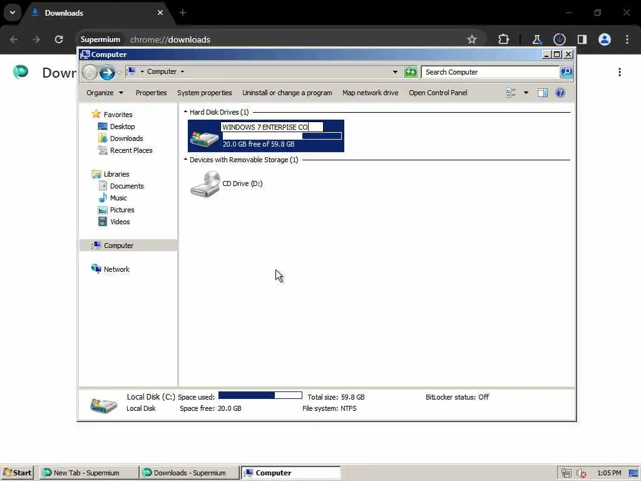Click the network tray icon
The height and width of the screenshot is (481, 641).
(566, 473)
